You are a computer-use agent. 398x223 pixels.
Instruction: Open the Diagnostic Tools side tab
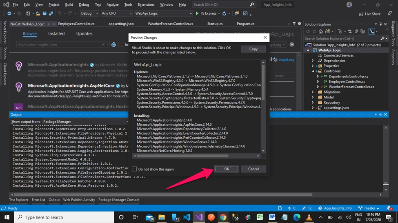click(393, 33)
